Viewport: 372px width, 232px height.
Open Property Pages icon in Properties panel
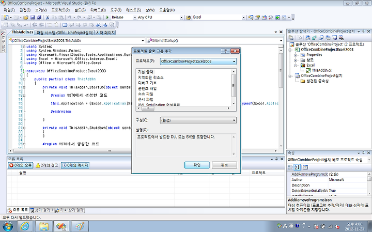click(305, 167)
